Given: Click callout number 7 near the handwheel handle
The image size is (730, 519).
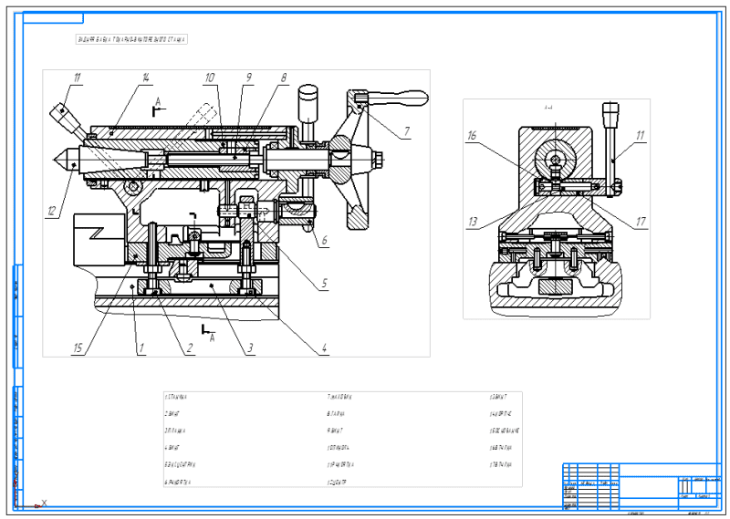Looking at the screenshot, I should click(406, 131).
